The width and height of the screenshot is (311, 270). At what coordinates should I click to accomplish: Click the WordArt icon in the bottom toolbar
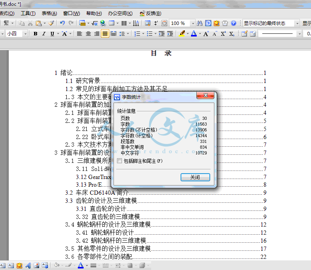(28, 265)
